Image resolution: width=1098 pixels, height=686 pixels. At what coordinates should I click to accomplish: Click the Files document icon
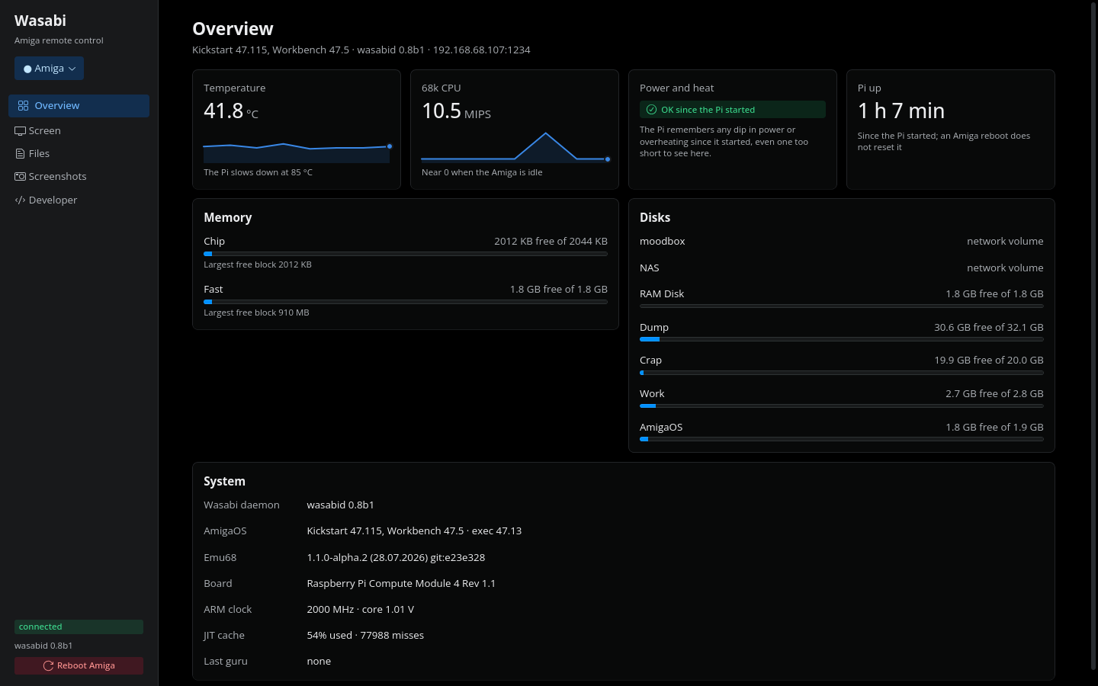point(20,154)
